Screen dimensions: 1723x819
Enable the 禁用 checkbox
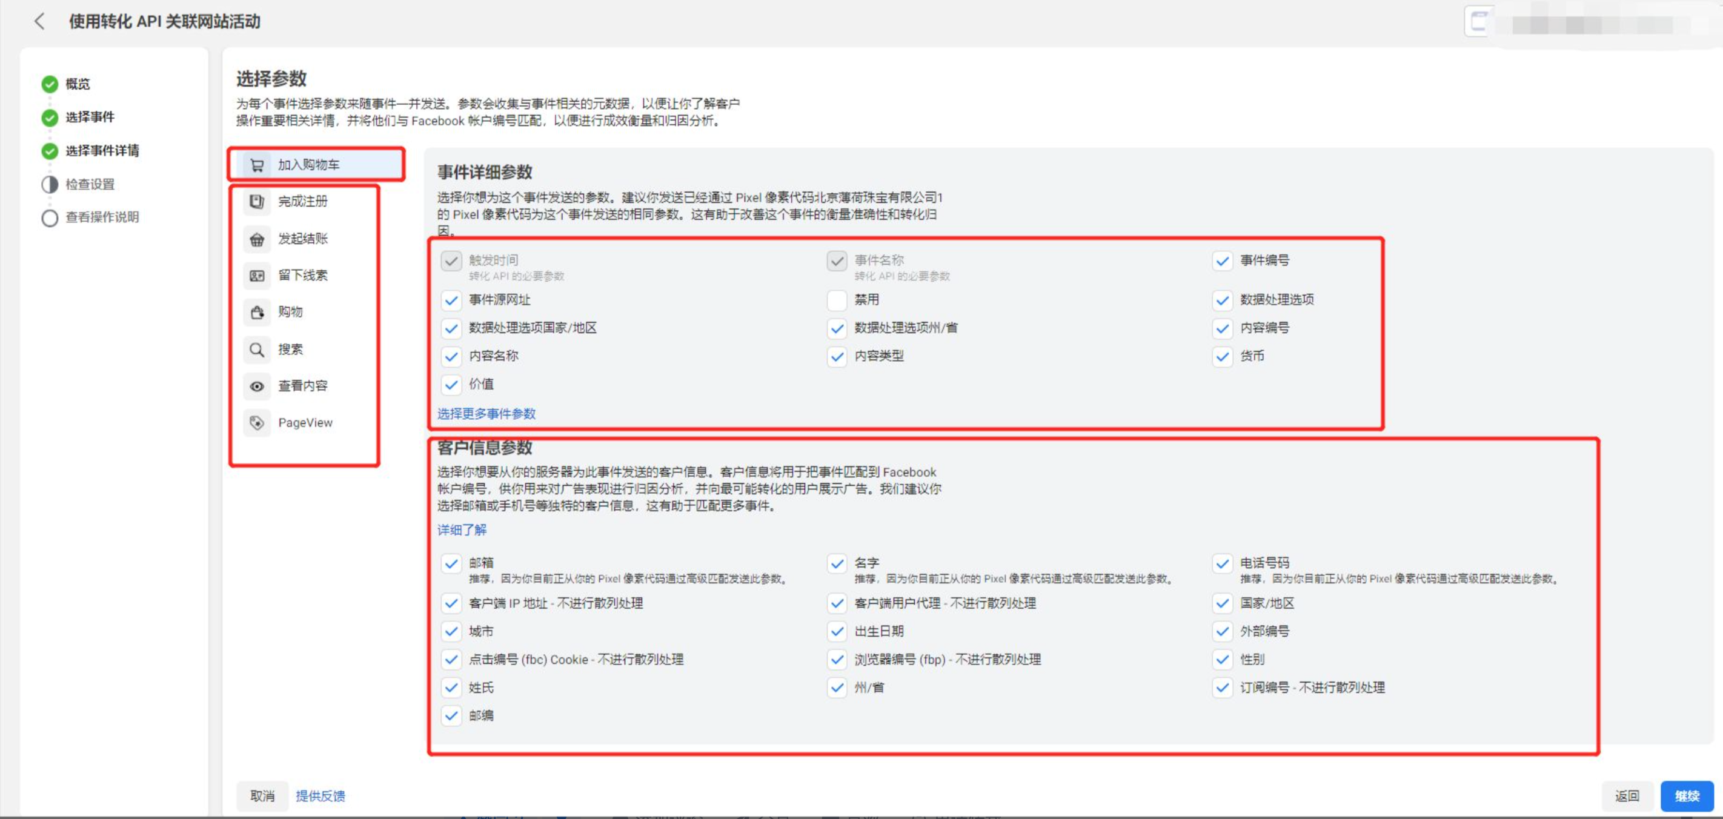837,301
